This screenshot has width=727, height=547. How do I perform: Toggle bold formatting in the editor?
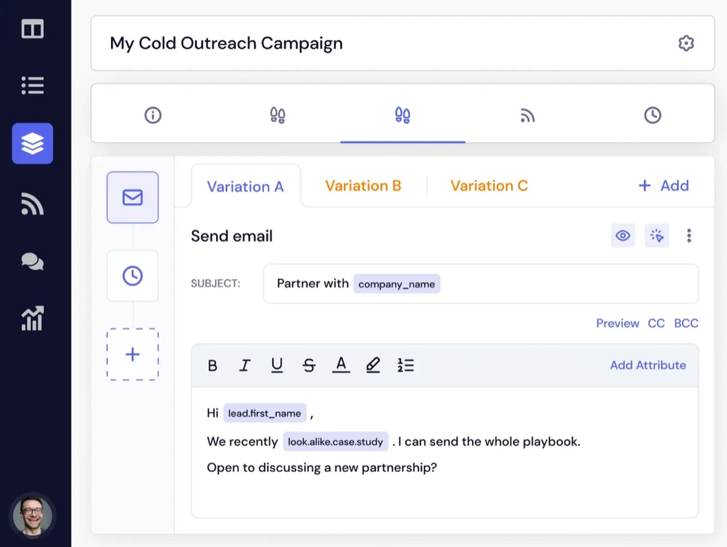[213, 365]
